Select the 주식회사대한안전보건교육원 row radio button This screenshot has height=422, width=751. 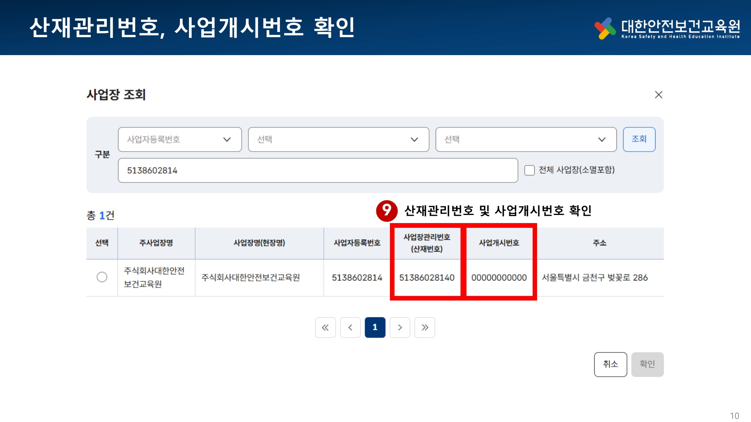tap(102, 277)
